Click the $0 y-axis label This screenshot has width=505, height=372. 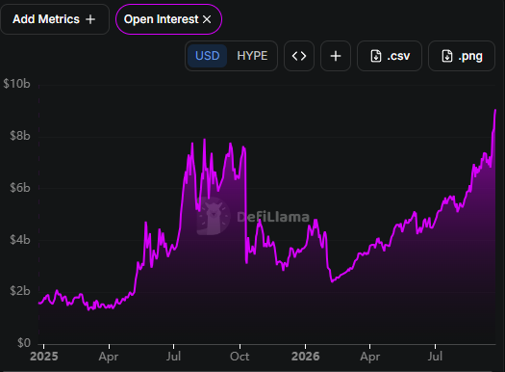pos(24,343)
